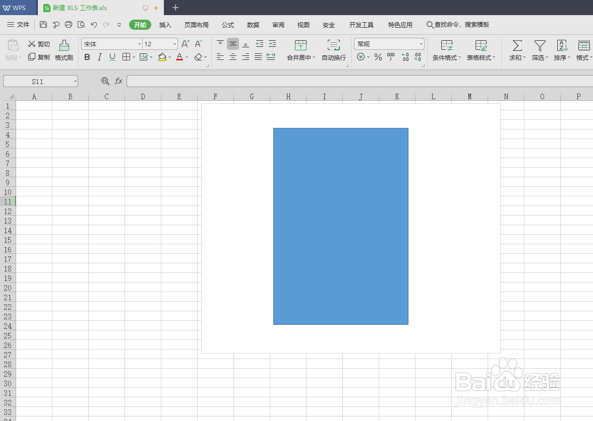Click the Copy (复制) button
The width and height of the screenshot is (593, 421).
pyautogui.click(x=39, y=57)
